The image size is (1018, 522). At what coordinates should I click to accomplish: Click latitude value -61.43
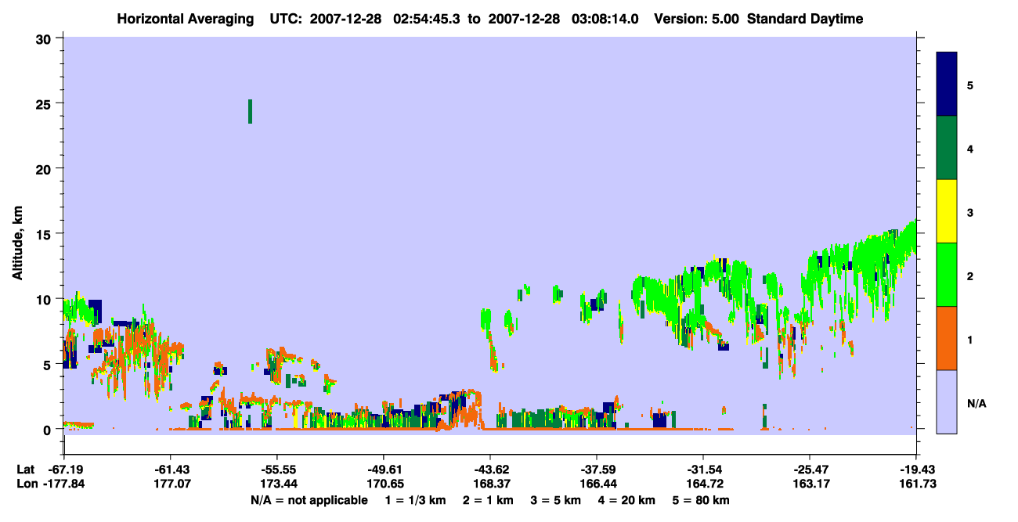[x=170, y=470]
